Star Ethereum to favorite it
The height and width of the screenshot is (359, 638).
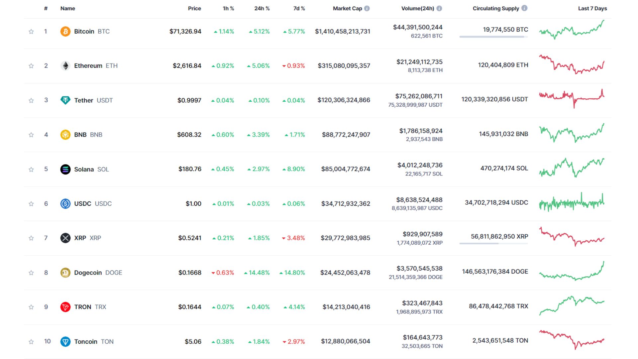tap(31, 65)
